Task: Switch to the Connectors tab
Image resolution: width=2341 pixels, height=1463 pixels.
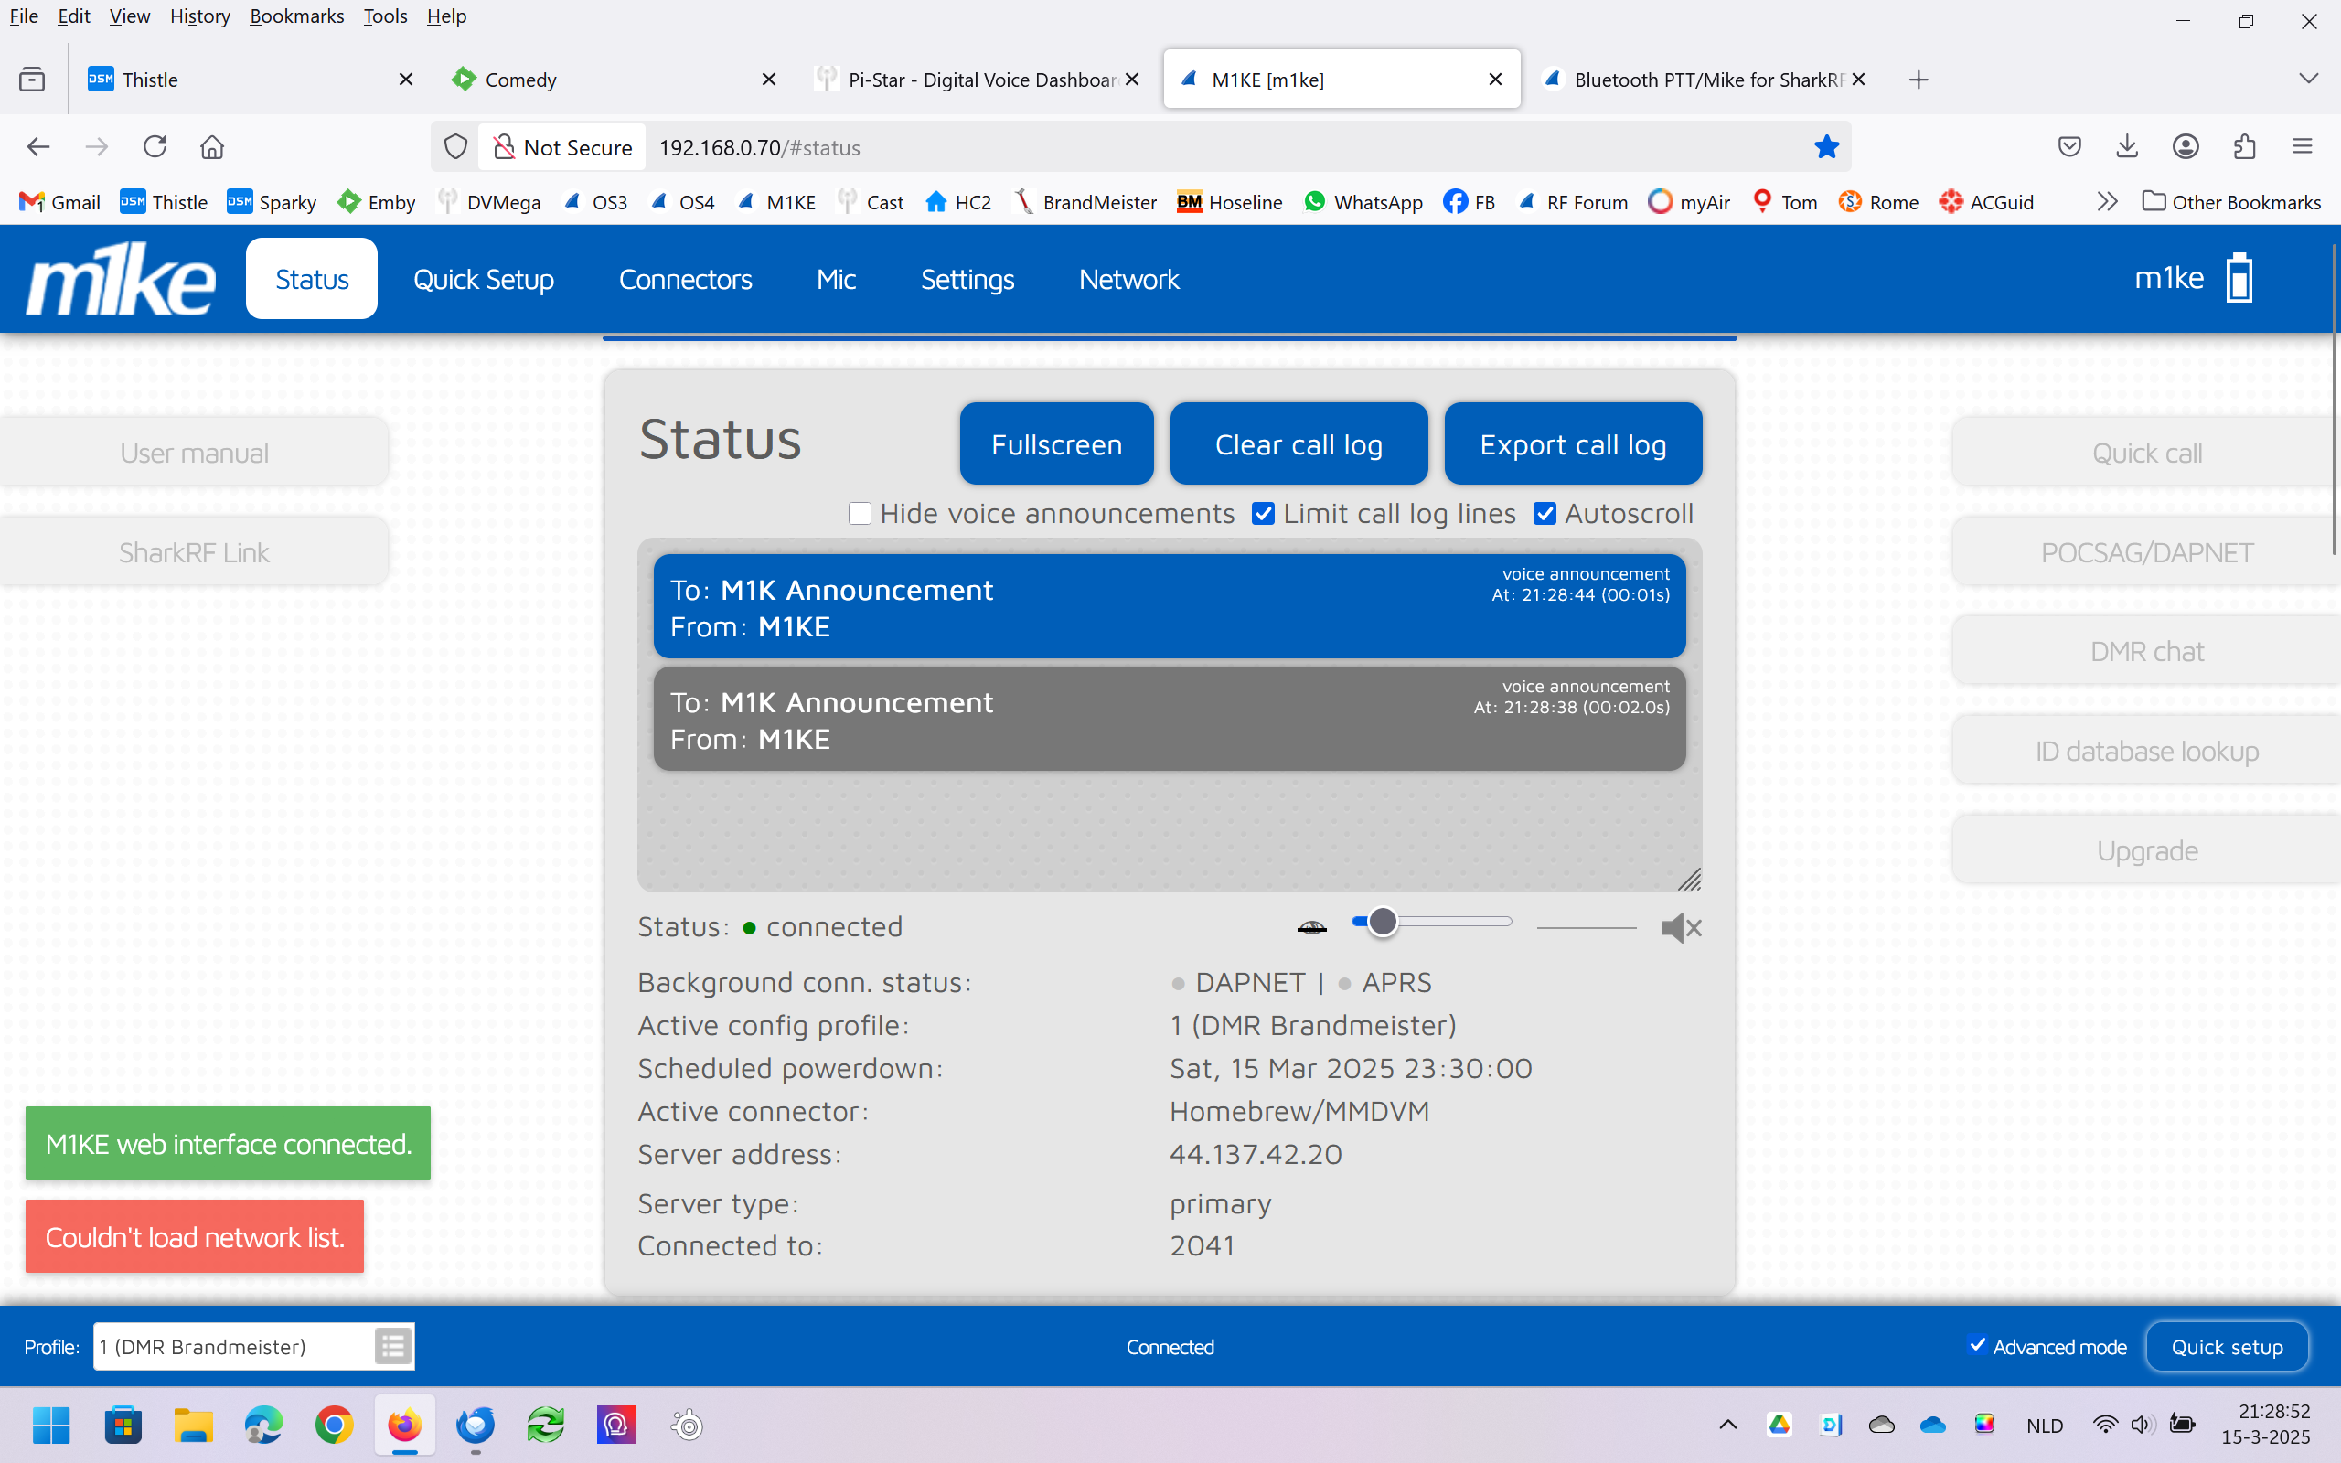Action: pyautogui.click(x=685, y=279)
